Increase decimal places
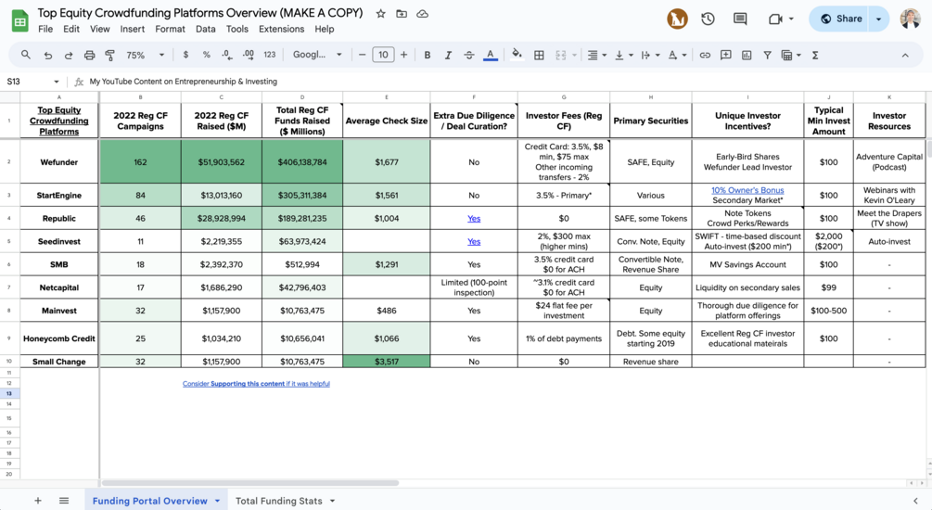Viewport: 932px width, 510px height. coord(249,55)
